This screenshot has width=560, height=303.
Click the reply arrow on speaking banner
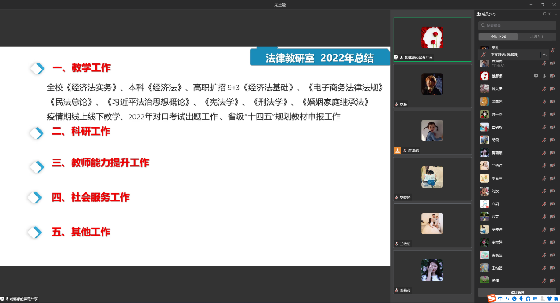click(545, 55)
